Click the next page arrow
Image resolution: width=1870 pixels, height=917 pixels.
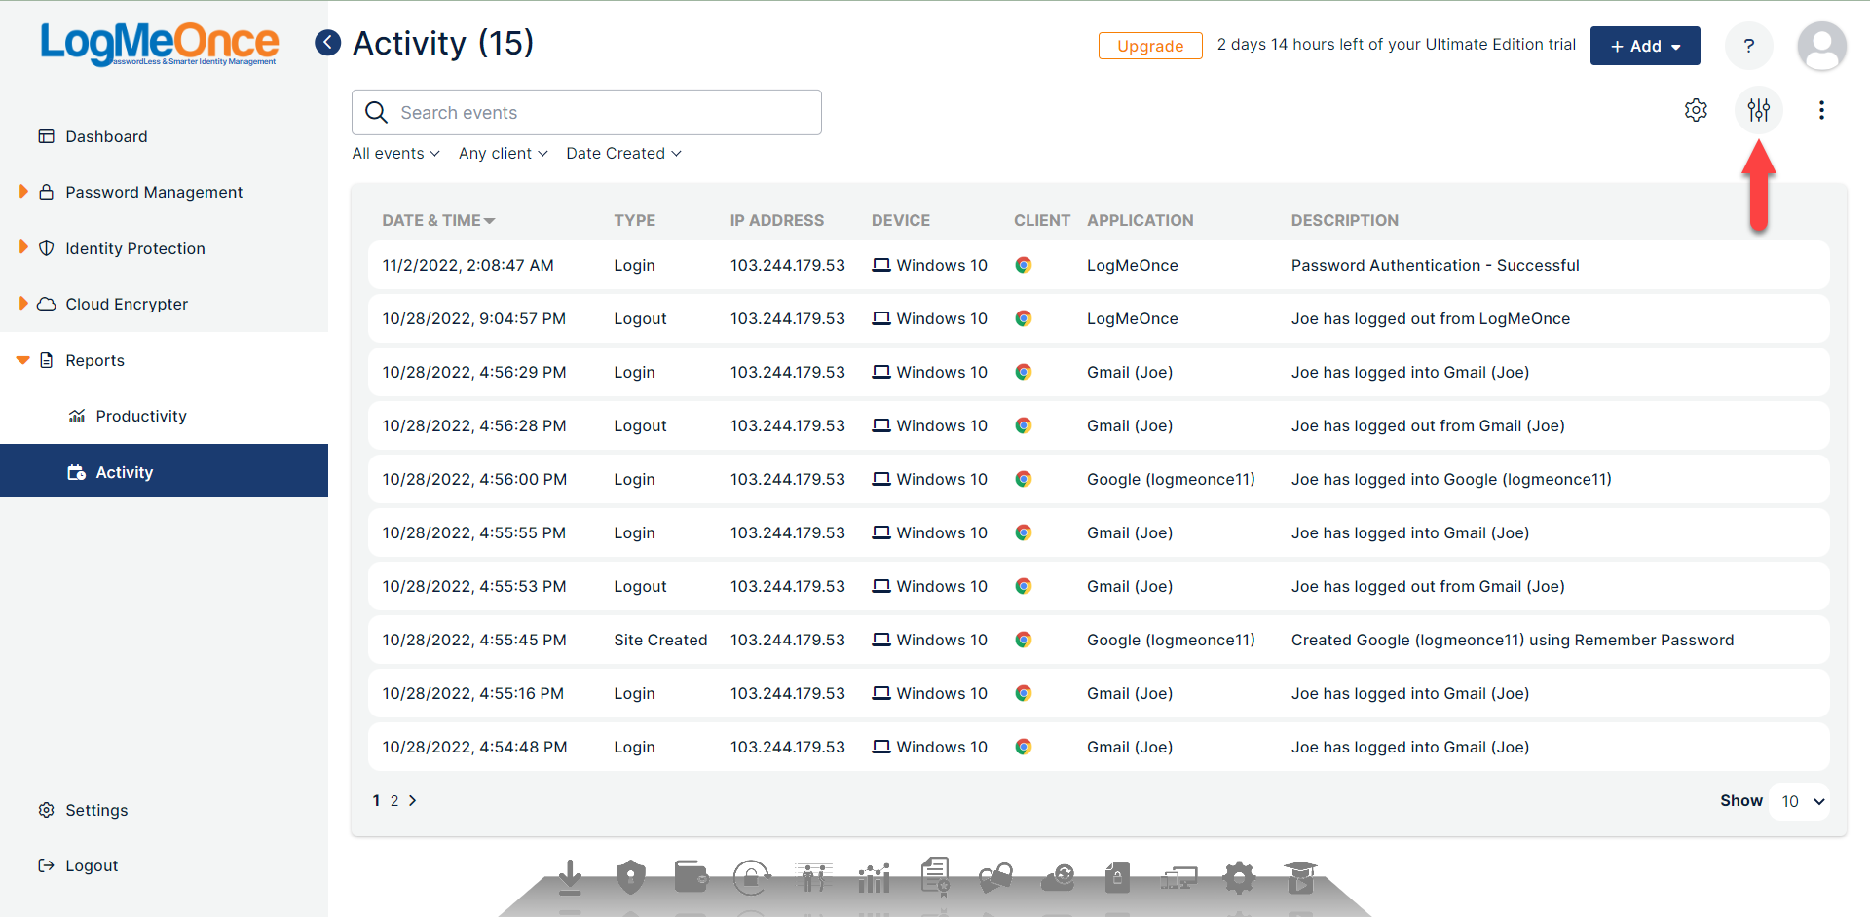click(x=413, y=801)
